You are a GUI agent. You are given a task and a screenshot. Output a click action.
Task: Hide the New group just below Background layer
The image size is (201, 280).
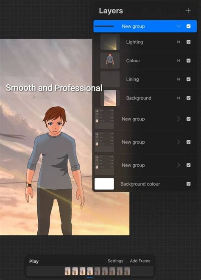[188, 119]
